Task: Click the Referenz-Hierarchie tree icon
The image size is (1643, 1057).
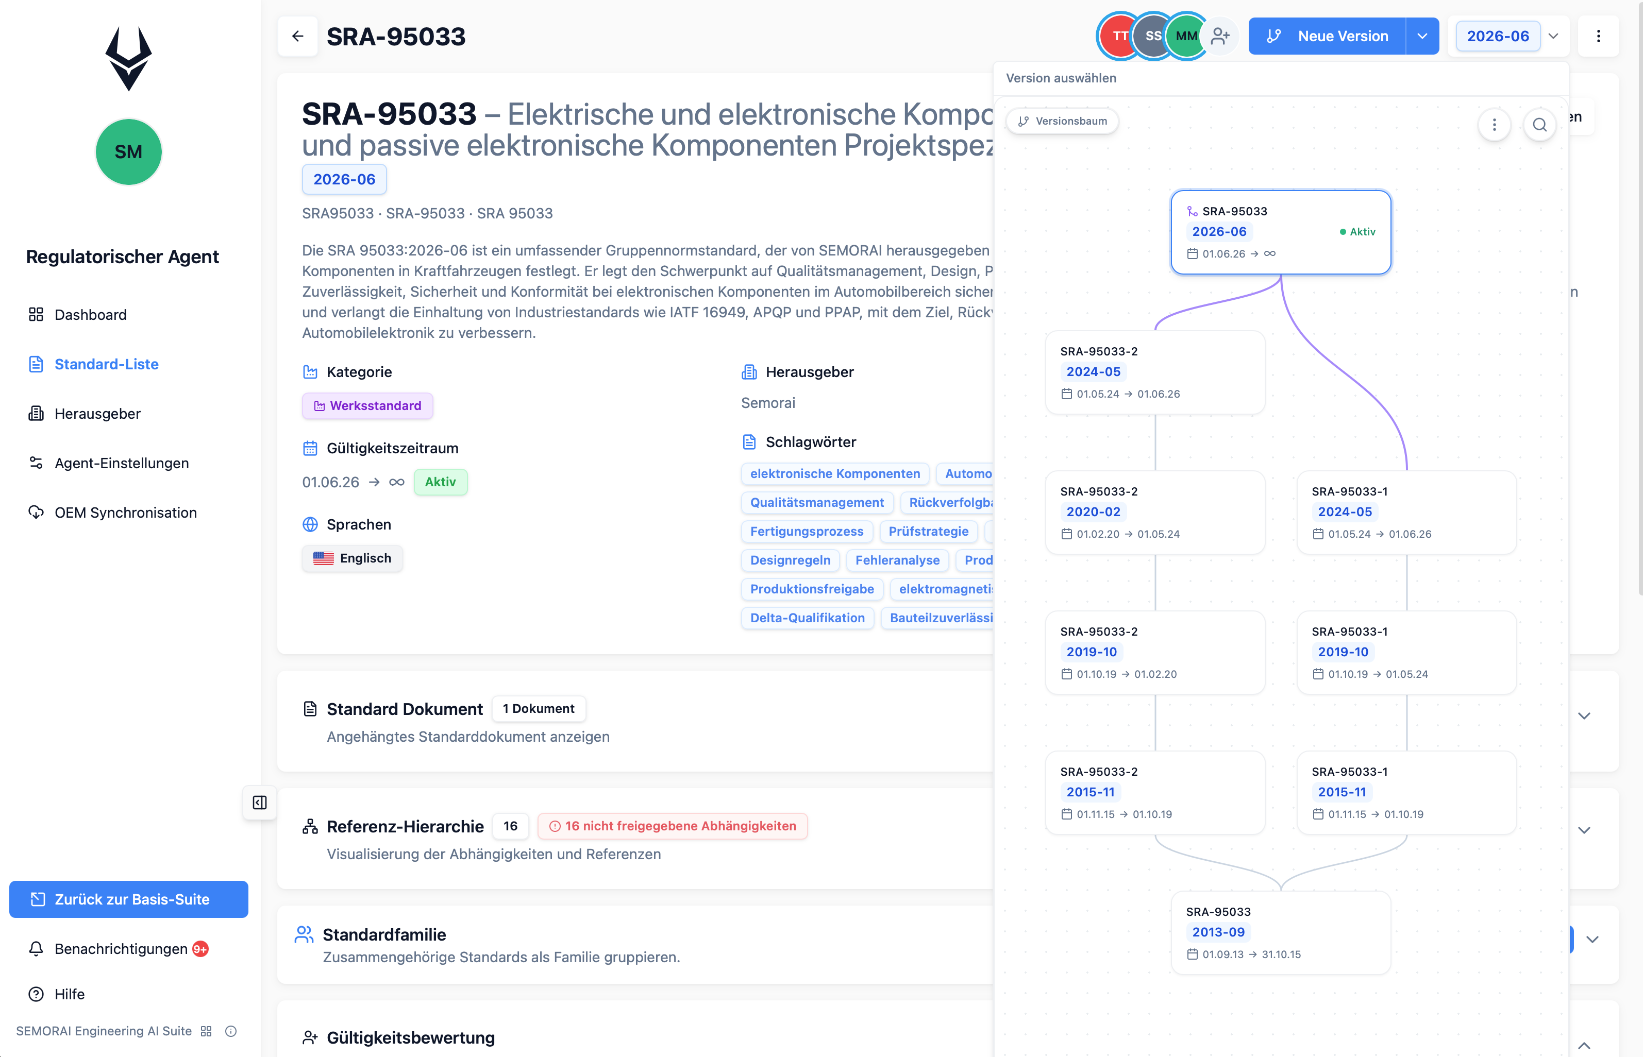Action: (310, 826)
